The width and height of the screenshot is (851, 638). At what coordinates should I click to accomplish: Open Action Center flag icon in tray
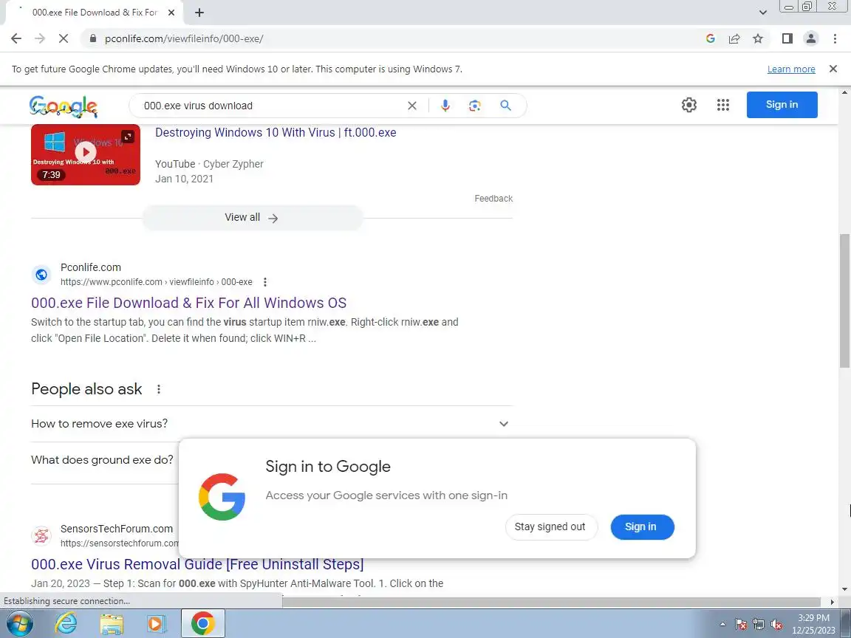point(741,625)
